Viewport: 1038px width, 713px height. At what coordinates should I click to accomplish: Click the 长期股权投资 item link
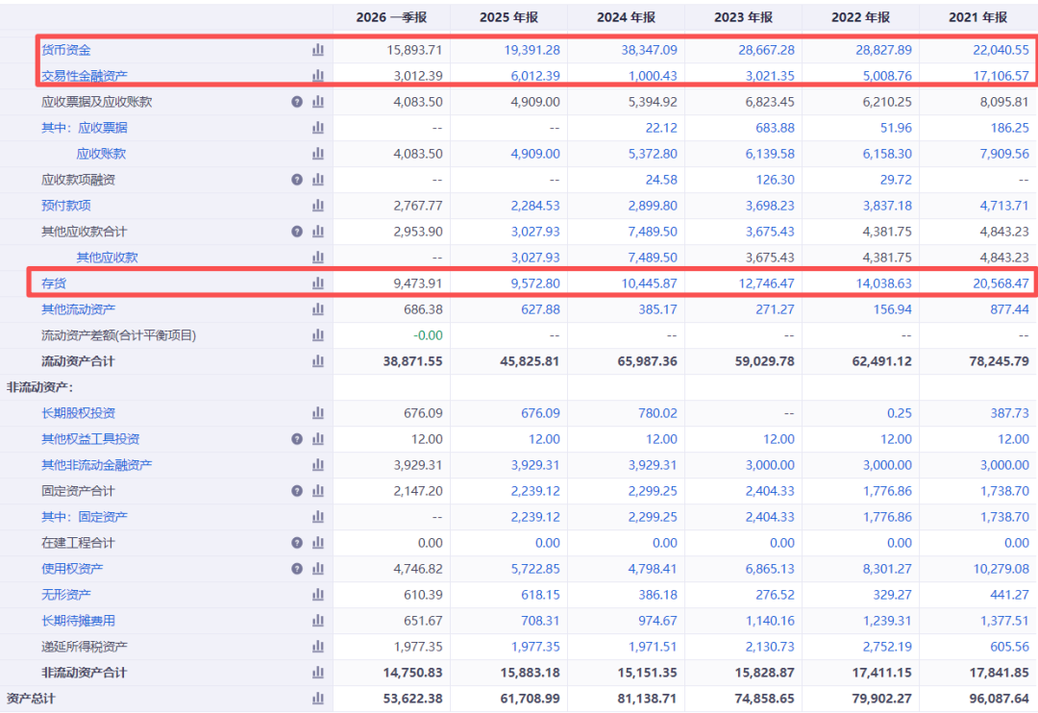click(x=78, y=413)
